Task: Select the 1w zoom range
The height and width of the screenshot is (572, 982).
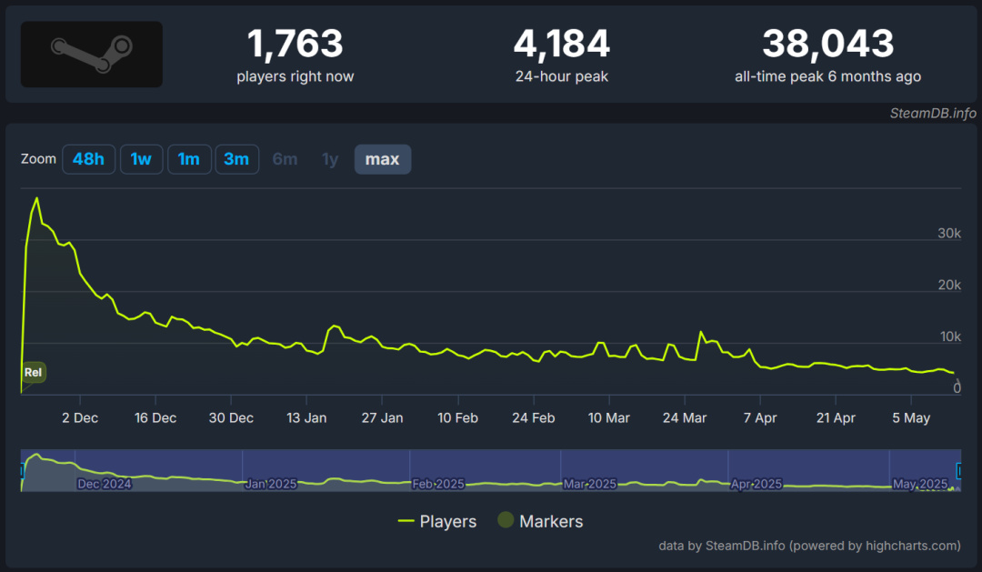Action: click(x=141, y=159)
